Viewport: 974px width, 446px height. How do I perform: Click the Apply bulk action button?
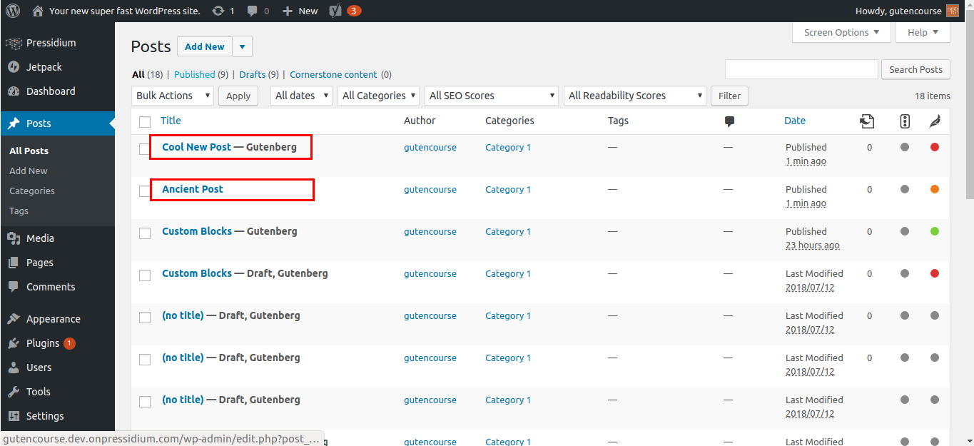[x=238, y=96]
